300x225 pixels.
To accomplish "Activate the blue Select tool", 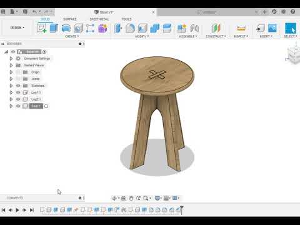I will [291, 28].
